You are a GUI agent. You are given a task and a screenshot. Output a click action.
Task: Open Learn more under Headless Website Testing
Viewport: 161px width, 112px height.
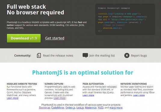[x=13, y=98]
